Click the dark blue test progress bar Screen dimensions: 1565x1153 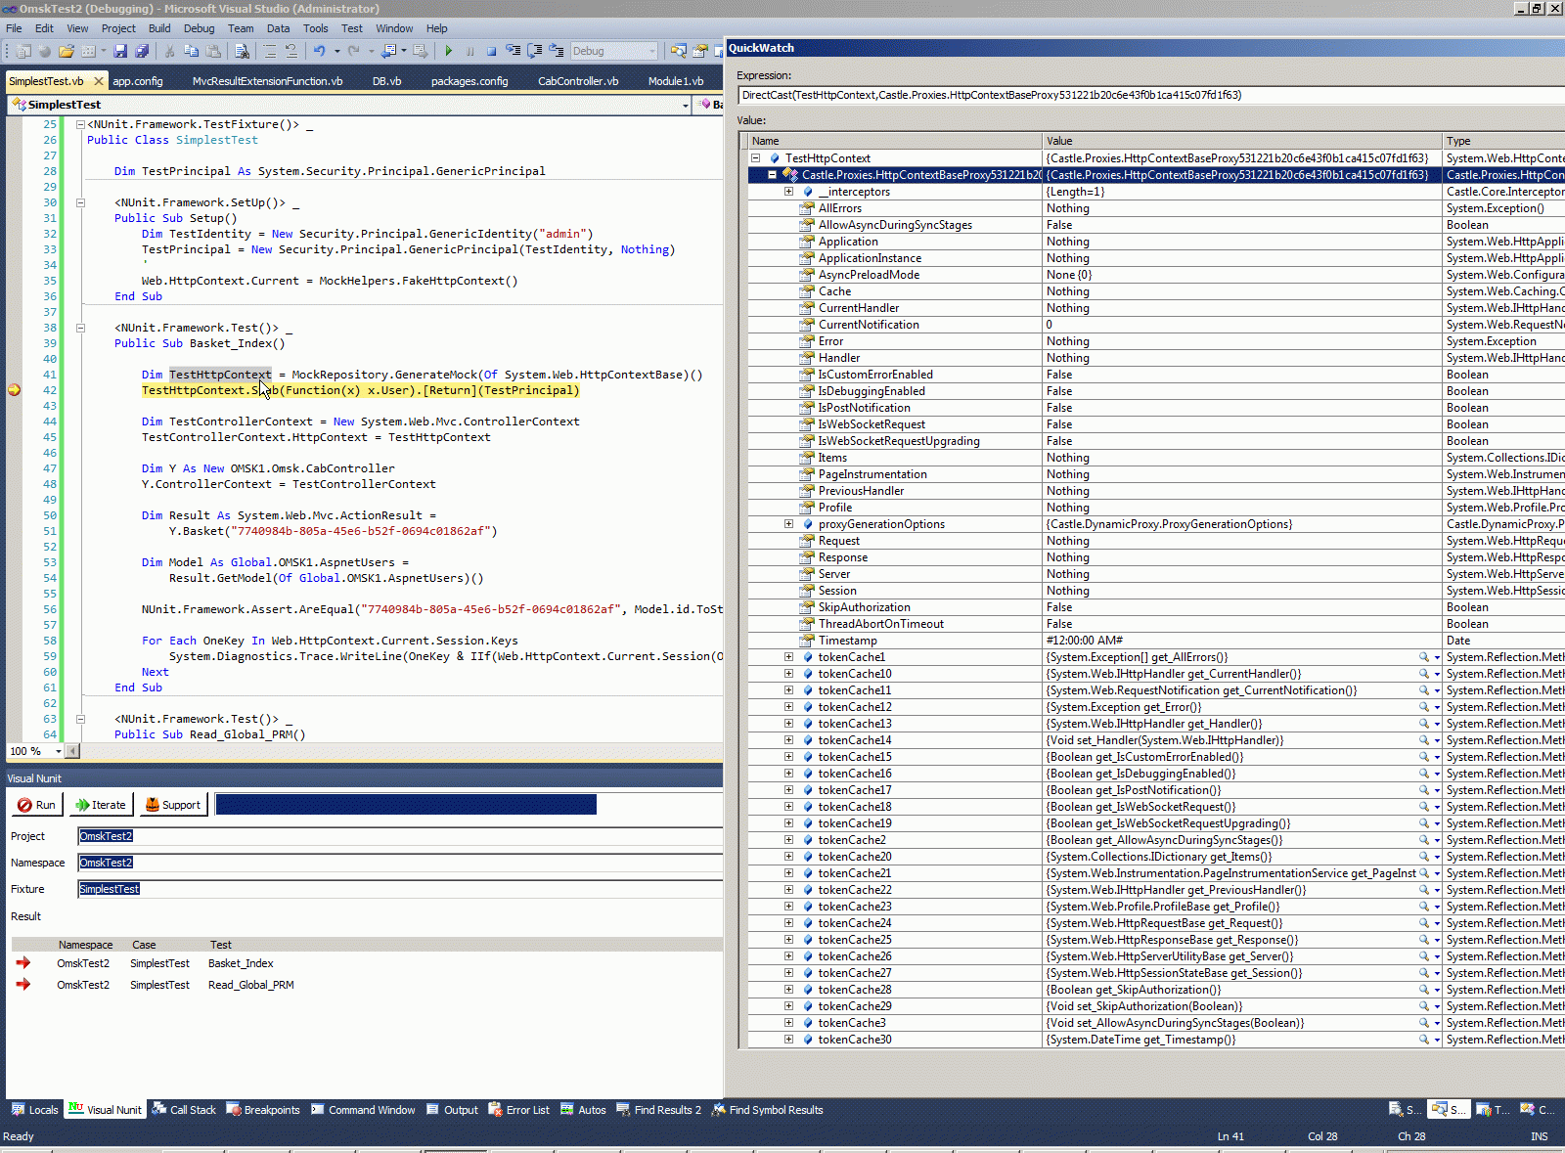405,805
